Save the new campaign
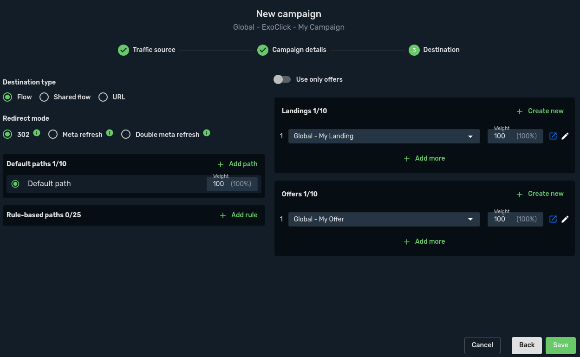Screen dimensions: 580x357 click(x=560, y=345)
